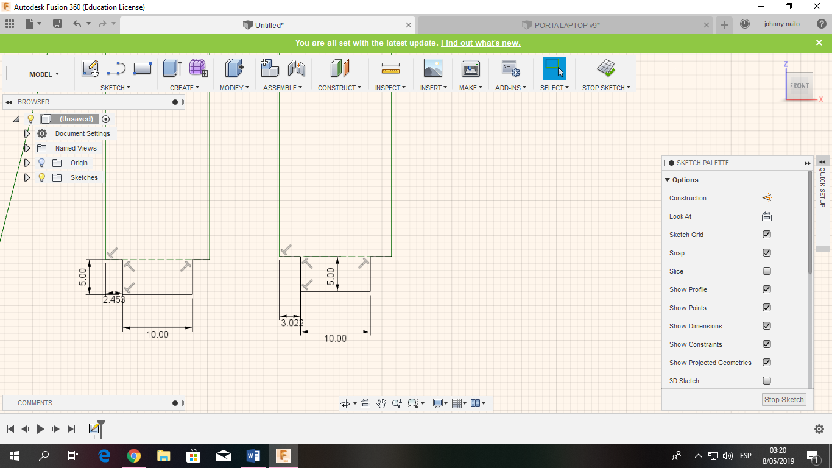This screenshot has height=468, width=832.
Task: Disable the Snap checkbox
Action: (x=767, y=253)
